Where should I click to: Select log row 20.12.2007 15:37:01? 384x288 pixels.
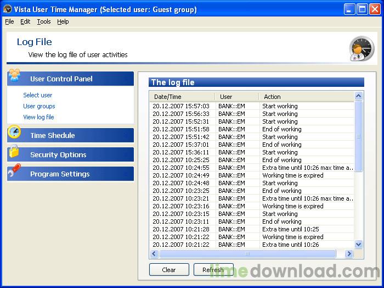click(x=252, y=145)
